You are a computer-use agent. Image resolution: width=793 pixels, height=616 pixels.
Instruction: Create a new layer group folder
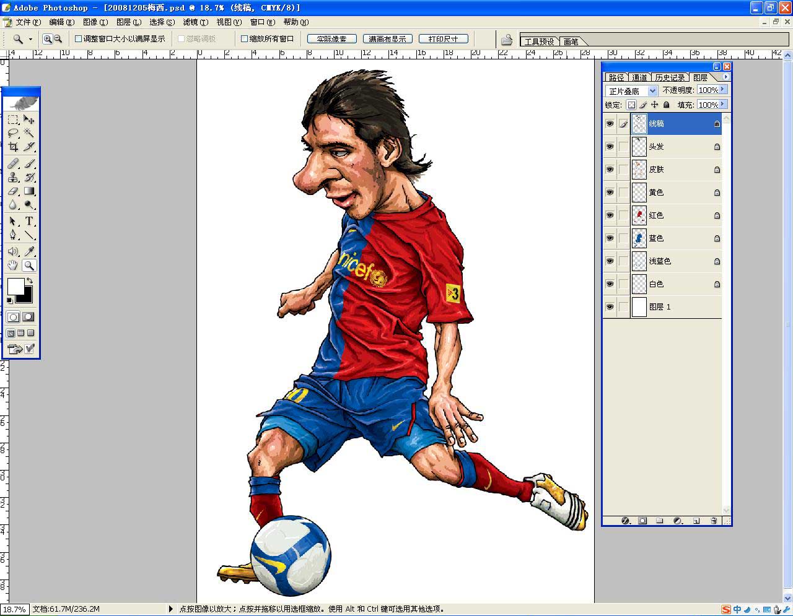(x=660, y=521)
